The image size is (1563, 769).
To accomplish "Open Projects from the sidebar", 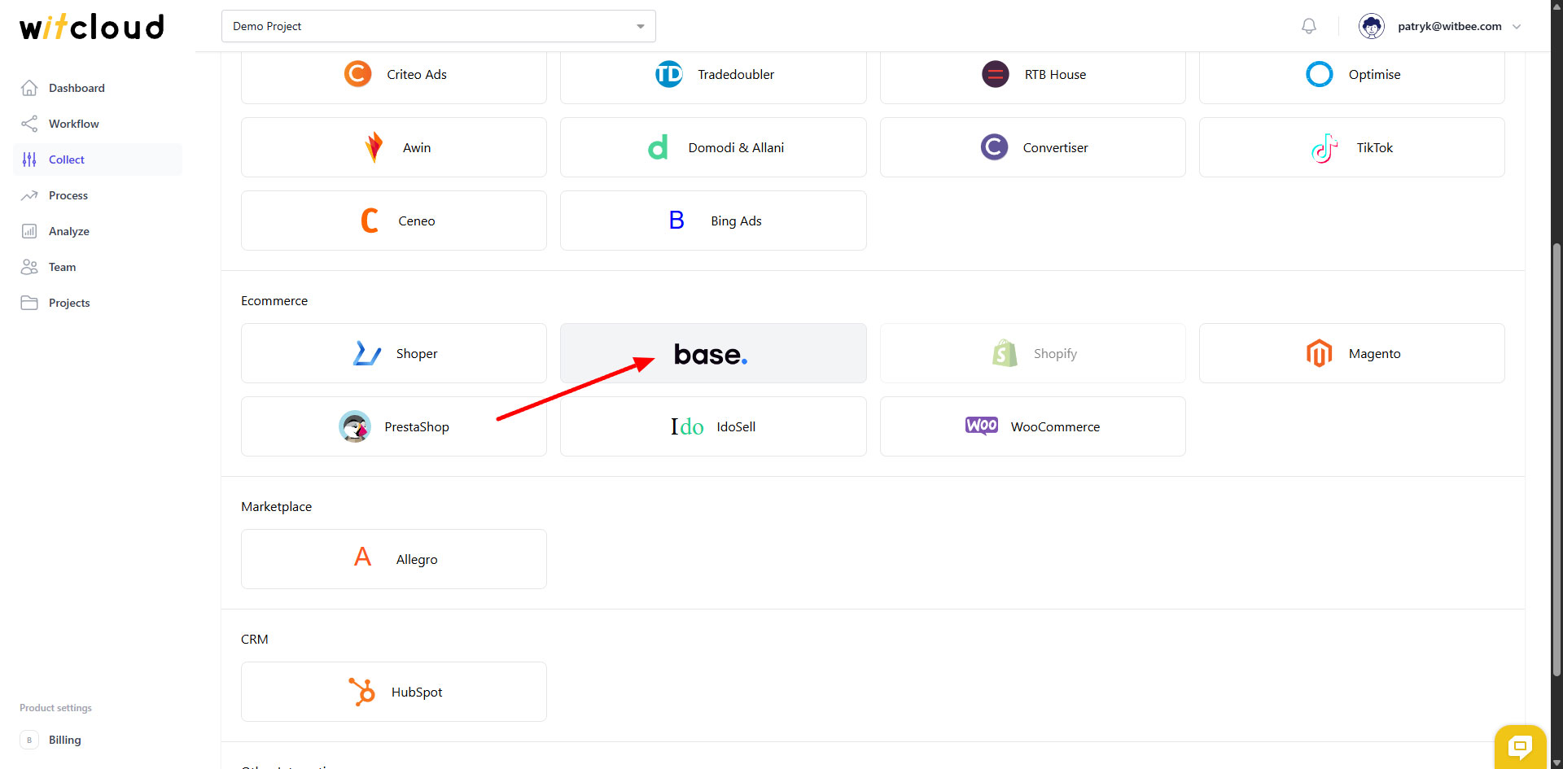I will pos(98,303).
